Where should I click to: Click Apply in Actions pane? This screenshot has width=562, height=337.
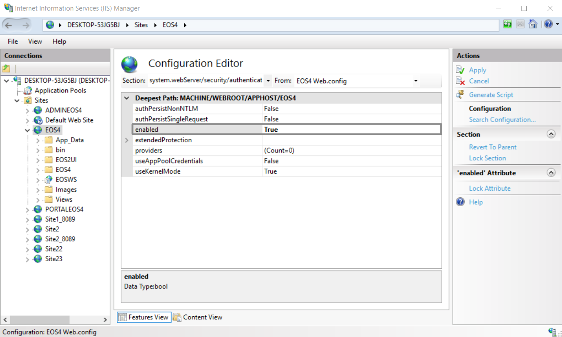477,70
